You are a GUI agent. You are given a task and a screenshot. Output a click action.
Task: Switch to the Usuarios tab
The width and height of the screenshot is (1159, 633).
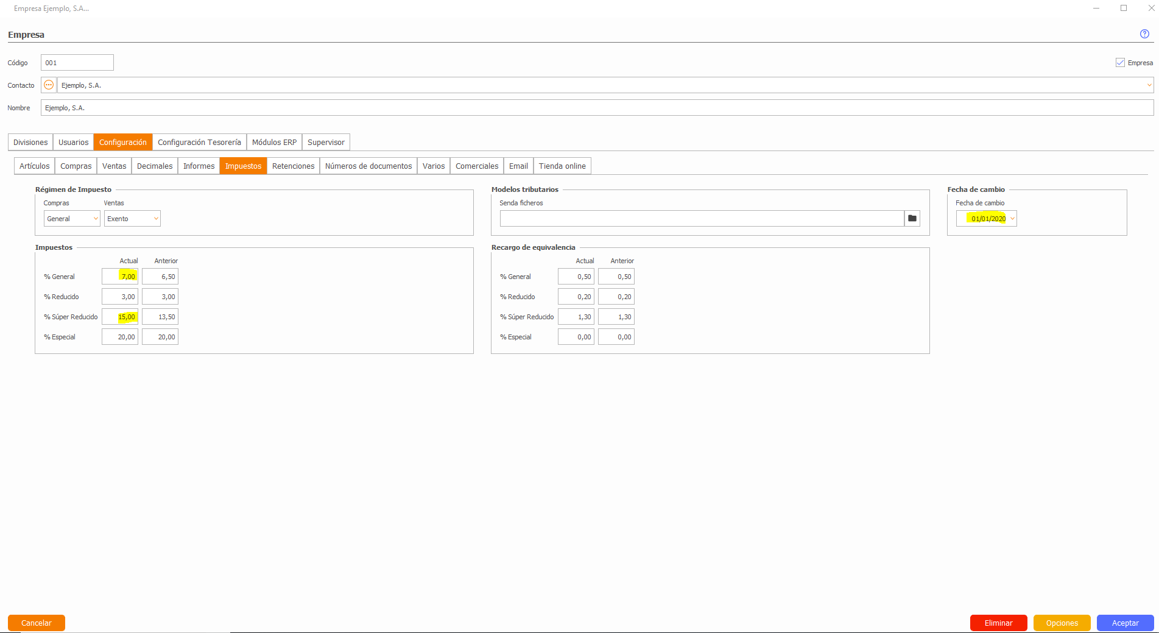pyautogui.click(x=74, y=143)
